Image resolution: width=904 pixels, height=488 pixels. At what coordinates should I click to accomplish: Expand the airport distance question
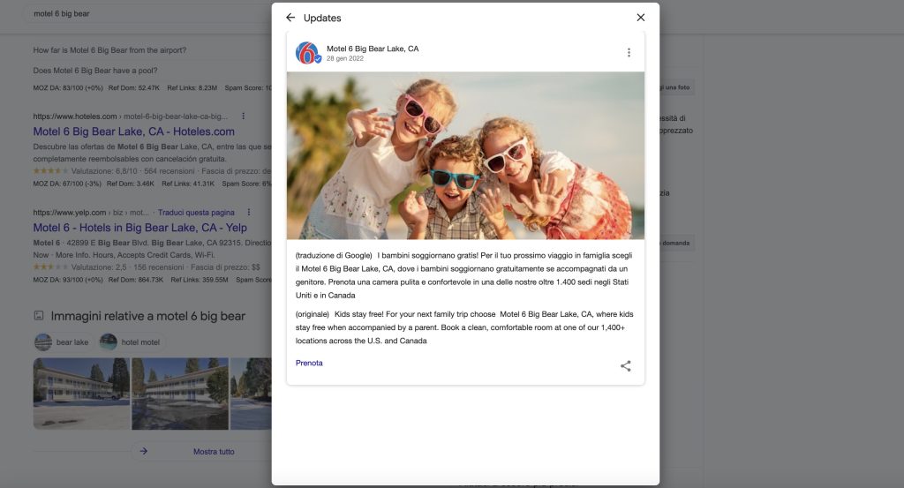pos(109,50)
